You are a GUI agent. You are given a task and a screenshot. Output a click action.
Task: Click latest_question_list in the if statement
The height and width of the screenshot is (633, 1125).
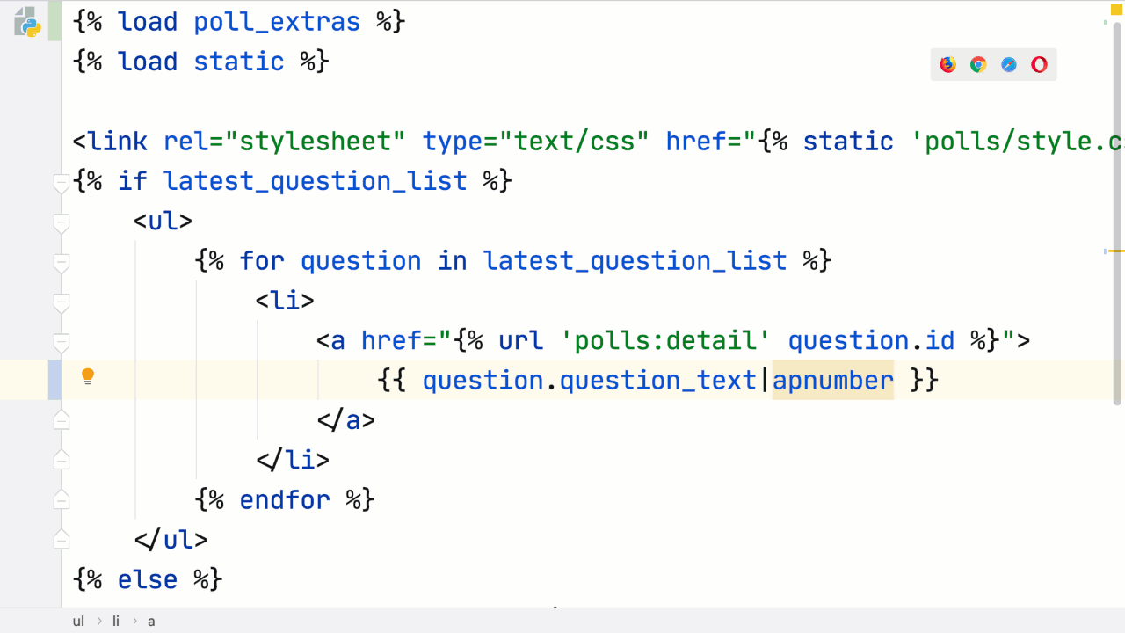pyautogui.click(x=316, y=181)
